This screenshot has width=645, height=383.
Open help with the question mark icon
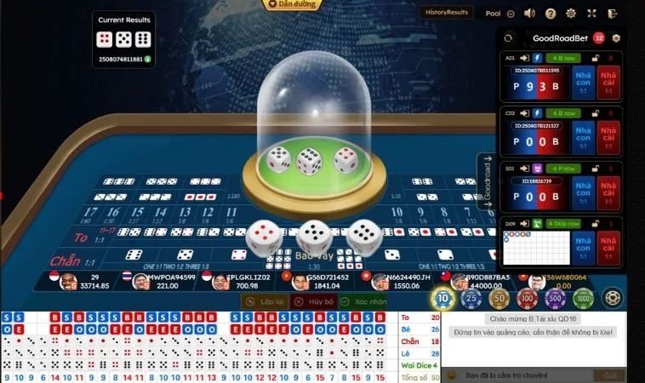coord(551,14)
